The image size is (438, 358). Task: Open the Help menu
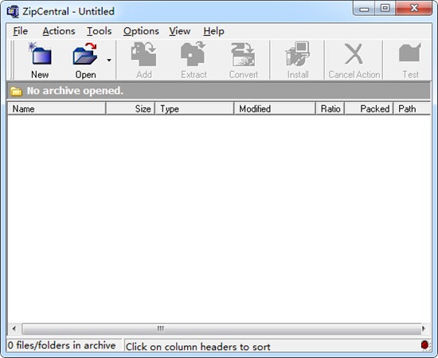click(213, 31)
